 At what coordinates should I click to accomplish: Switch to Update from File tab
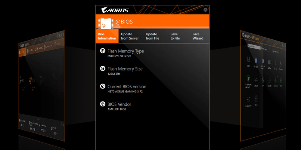[152, 36]
